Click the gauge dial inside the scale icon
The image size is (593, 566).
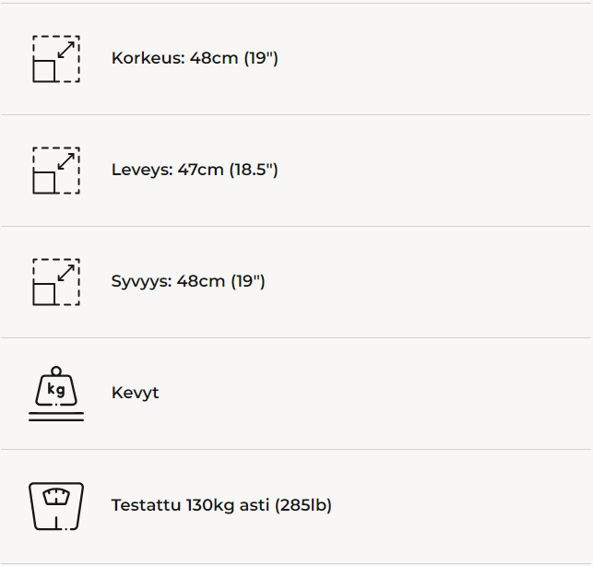pos(56,496)
